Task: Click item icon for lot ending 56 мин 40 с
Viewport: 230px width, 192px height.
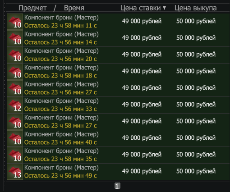Action: [x=15, y=138]
